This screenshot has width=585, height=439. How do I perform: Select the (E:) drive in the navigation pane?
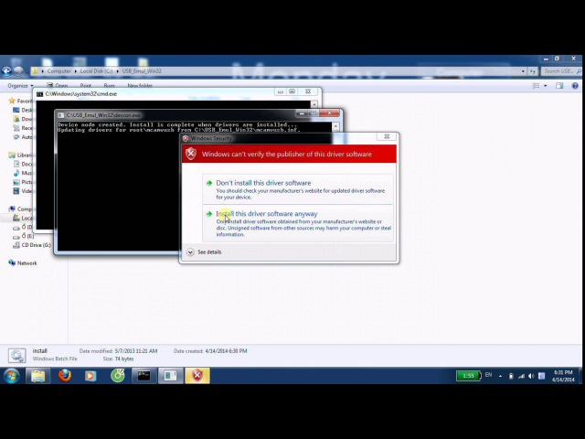[24, 236]
